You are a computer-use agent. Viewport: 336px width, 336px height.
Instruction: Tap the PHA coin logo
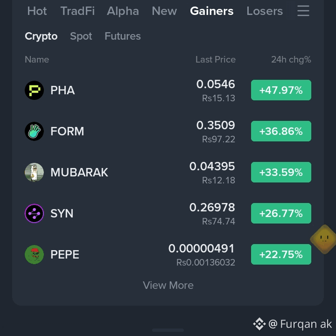pyautogui.click(x=34, y=90)
